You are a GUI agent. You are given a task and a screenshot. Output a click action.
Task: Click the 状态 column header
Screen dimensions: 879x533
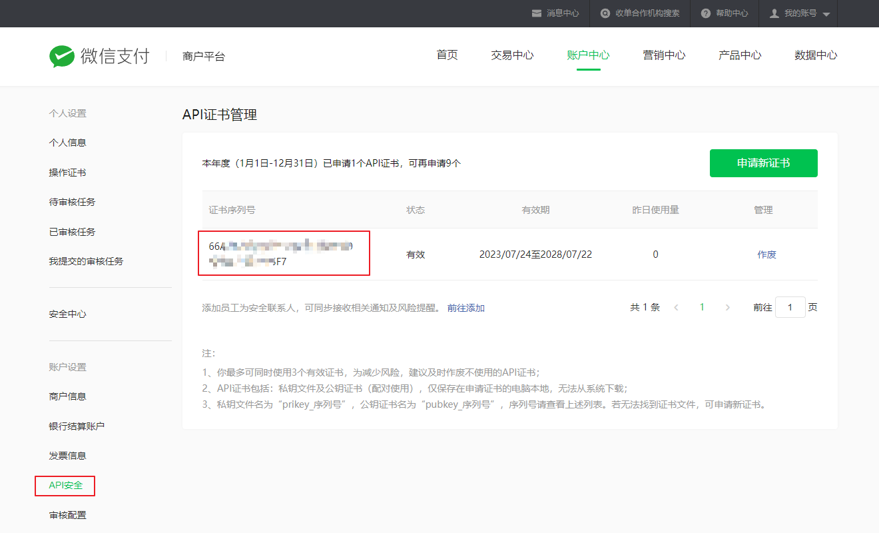click(x=416, y=210)
